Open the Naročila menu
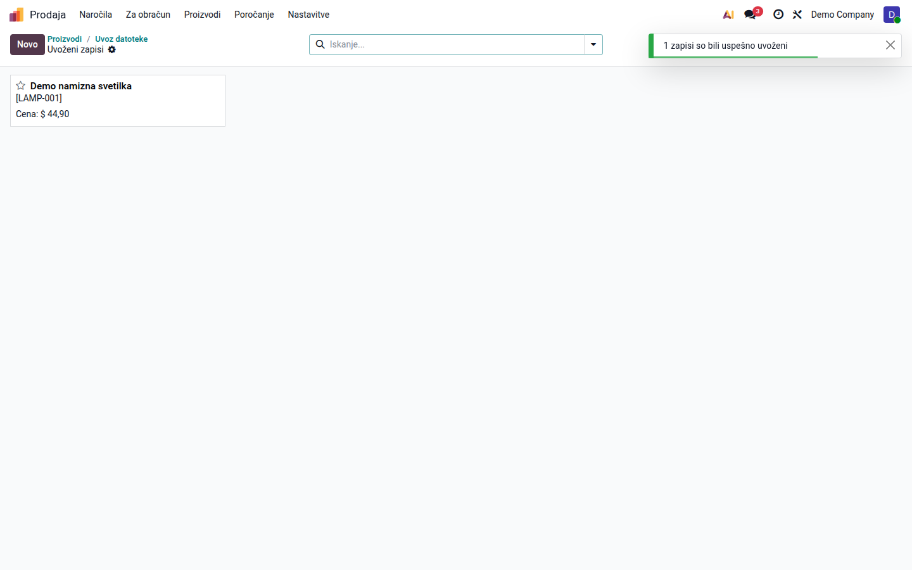Image resolution: width=912 pixels, height=570 pixels. pyautogui.click(x=96, y=15)
